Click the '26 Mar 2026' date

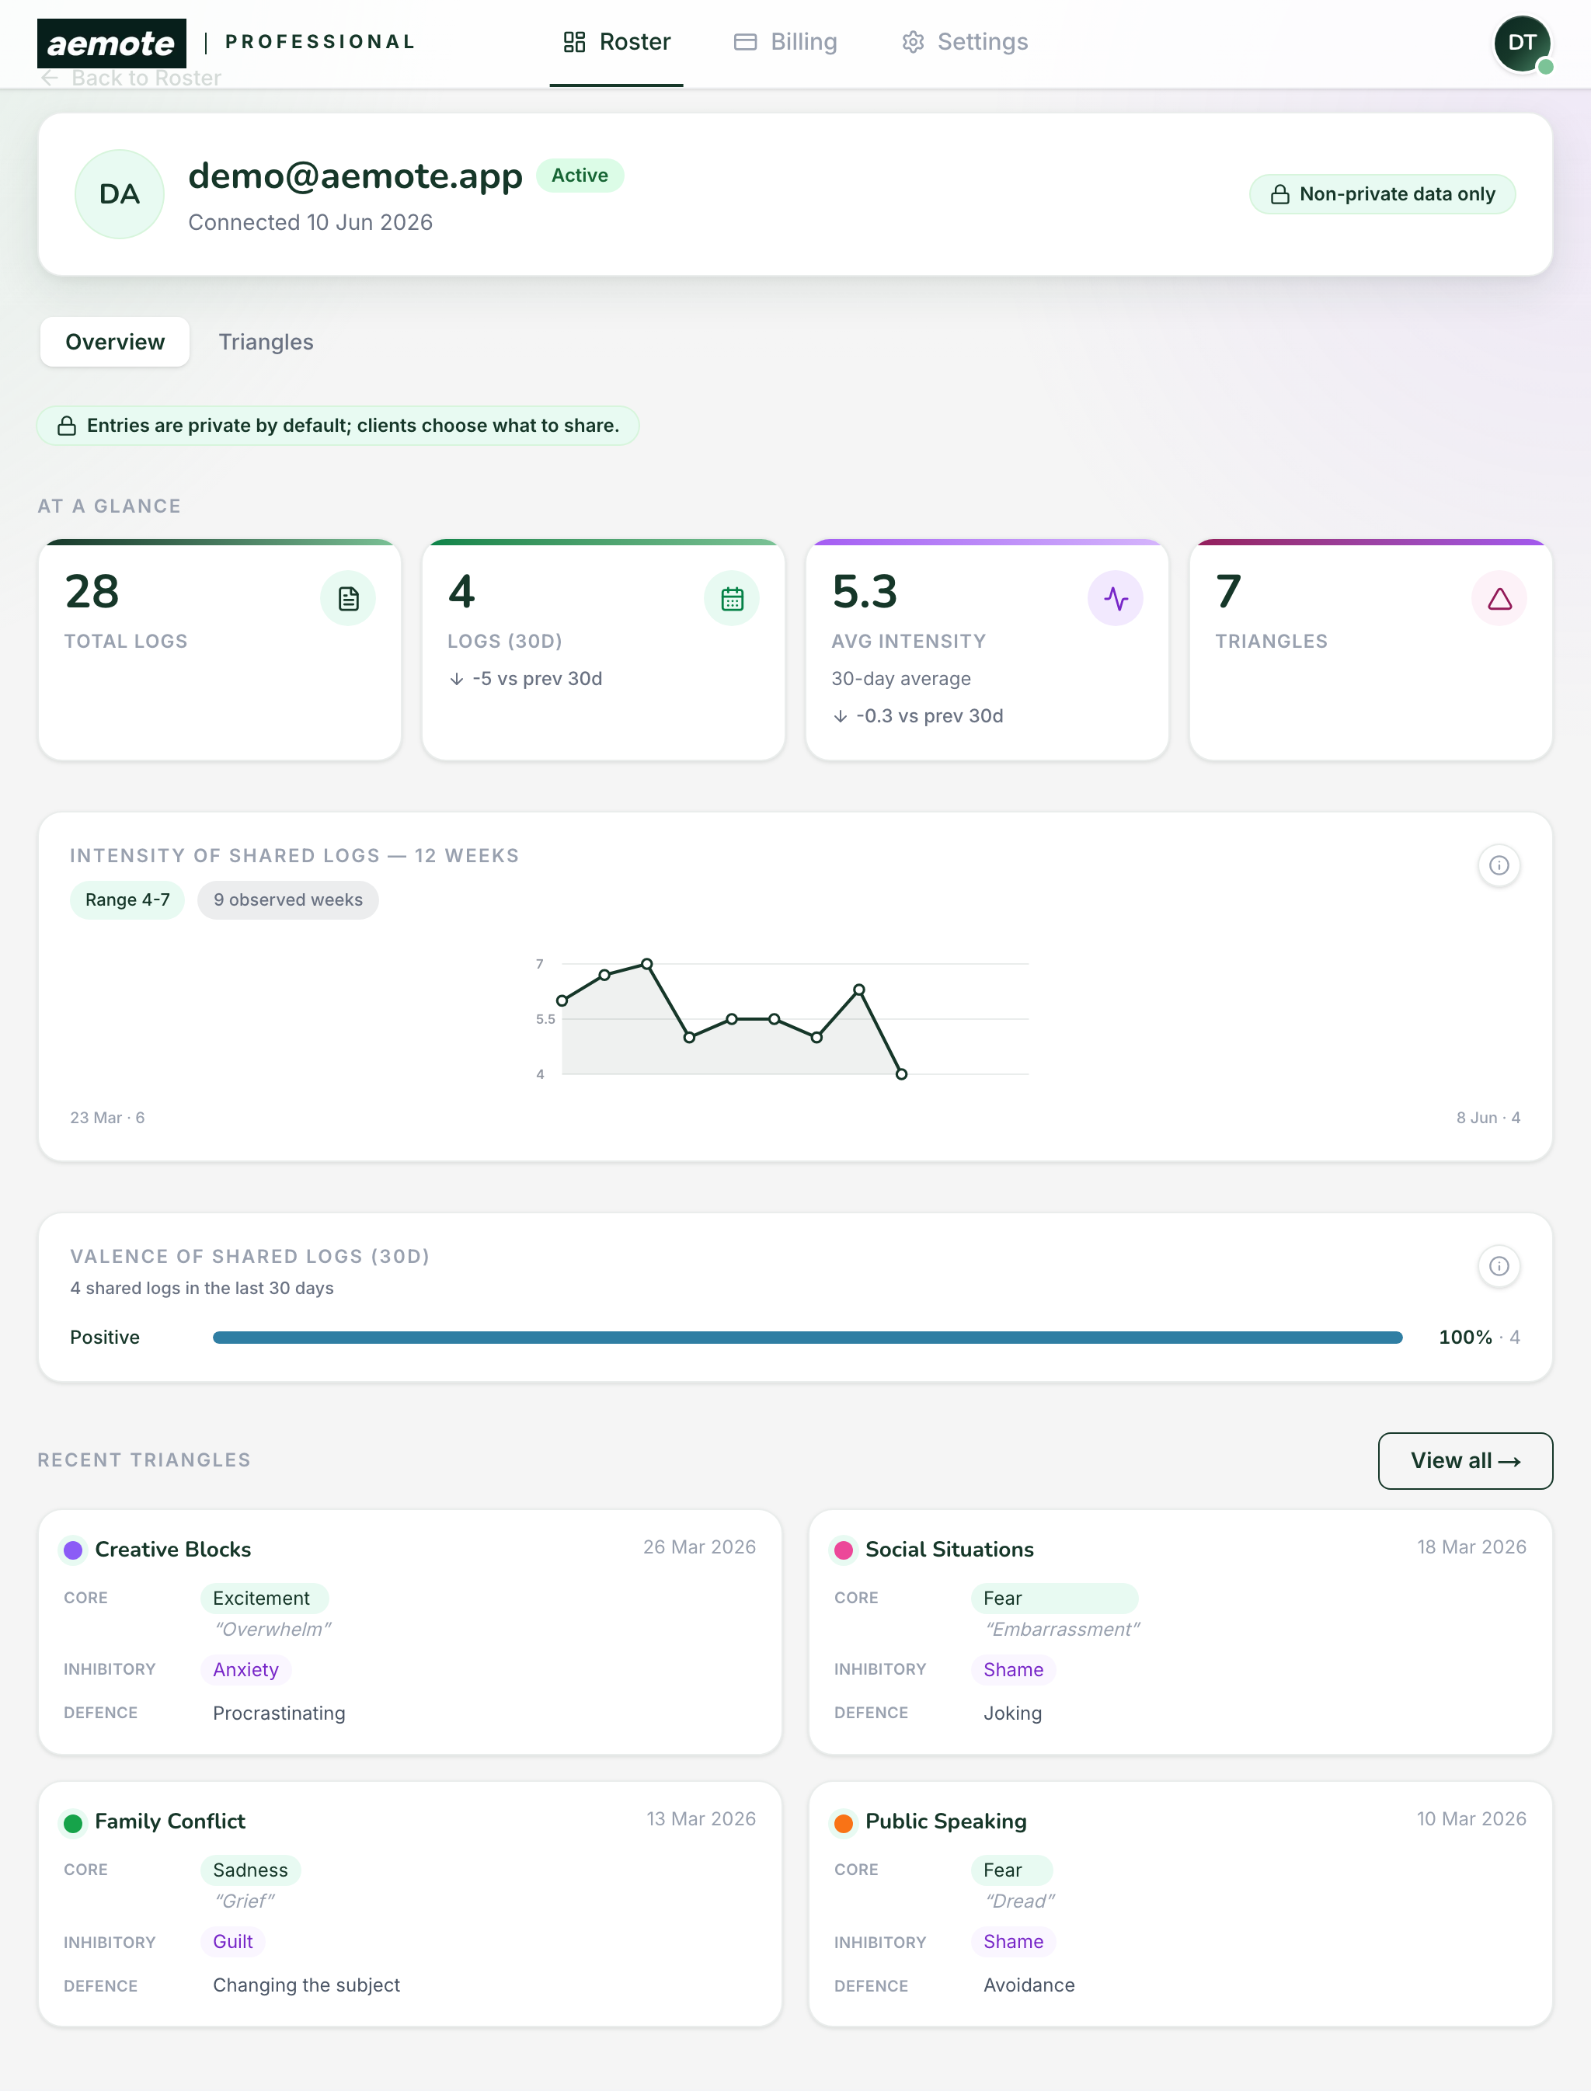(x=699, y=1547)
